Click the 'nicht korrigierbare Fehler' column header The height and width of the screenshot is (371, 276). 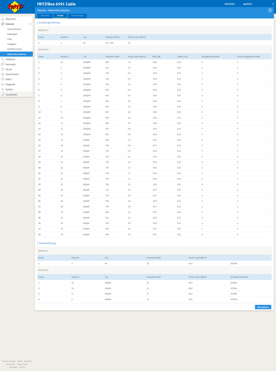(249, 56)
